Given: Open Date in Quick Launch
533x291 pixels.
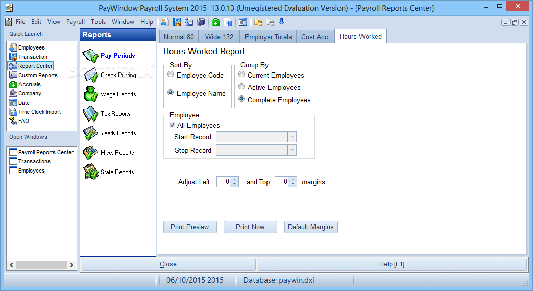Looking at the screenshot, I should click(20, 103).
